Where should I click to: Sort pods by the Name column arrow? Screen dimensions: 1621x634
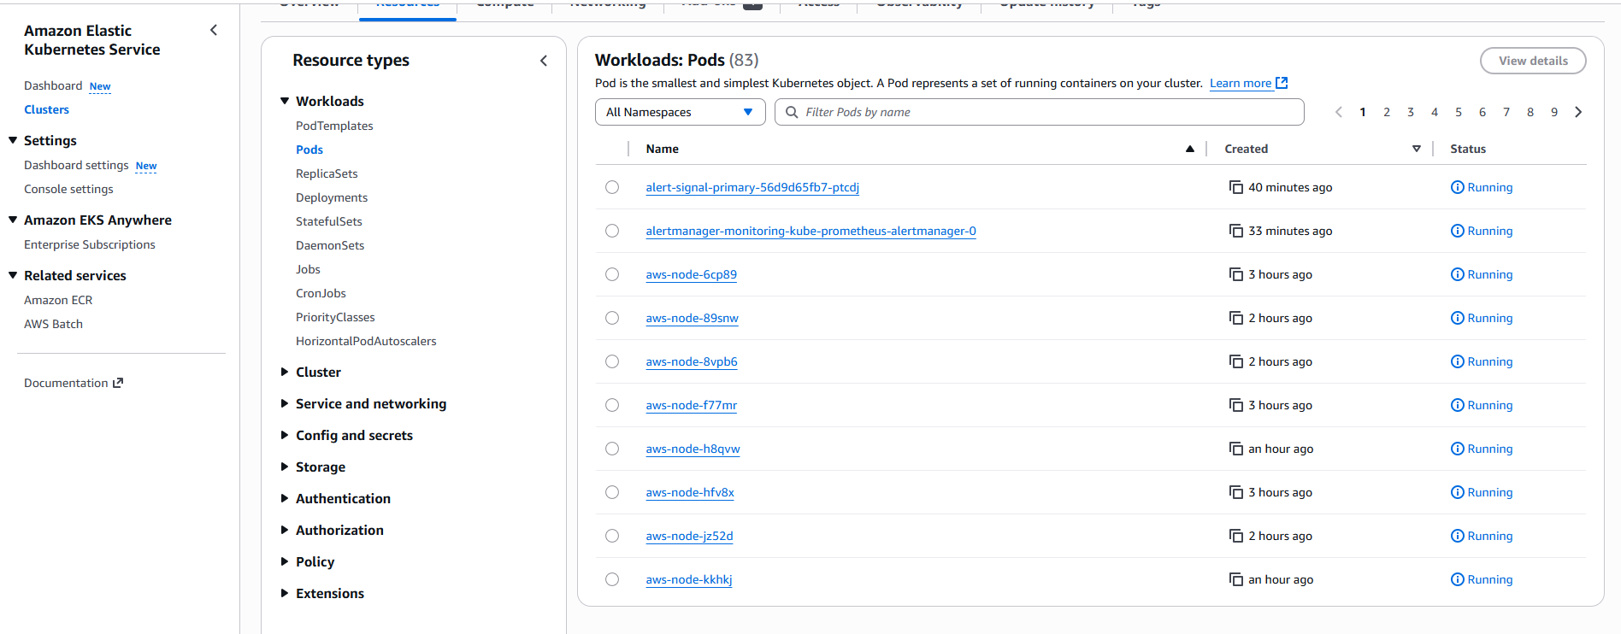click(x=1189, y=149)
